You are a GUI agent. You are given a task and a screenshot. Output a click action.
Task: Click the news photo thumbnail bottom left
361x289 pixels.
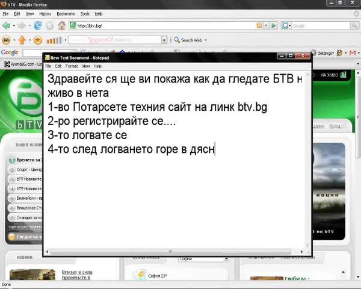32,275
